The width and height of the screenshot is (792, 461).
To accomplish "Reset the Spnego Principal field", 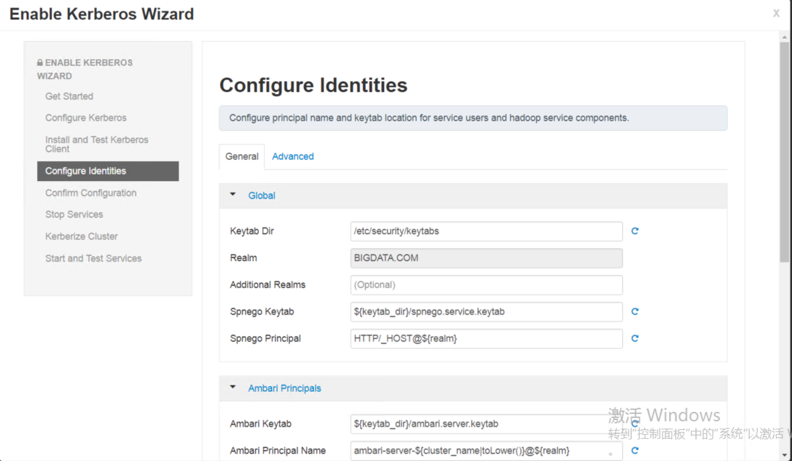I will 634,338.
